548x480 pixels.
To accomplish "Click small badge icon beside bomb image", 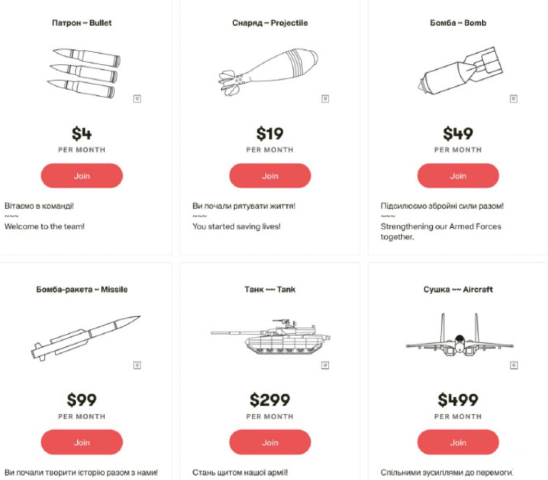I will tap(513, 99).
